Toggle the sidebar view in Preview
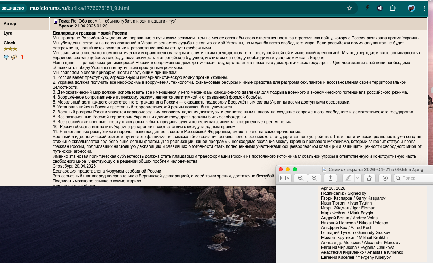Screen dimensions: 433x263 [x=284, y=178]
